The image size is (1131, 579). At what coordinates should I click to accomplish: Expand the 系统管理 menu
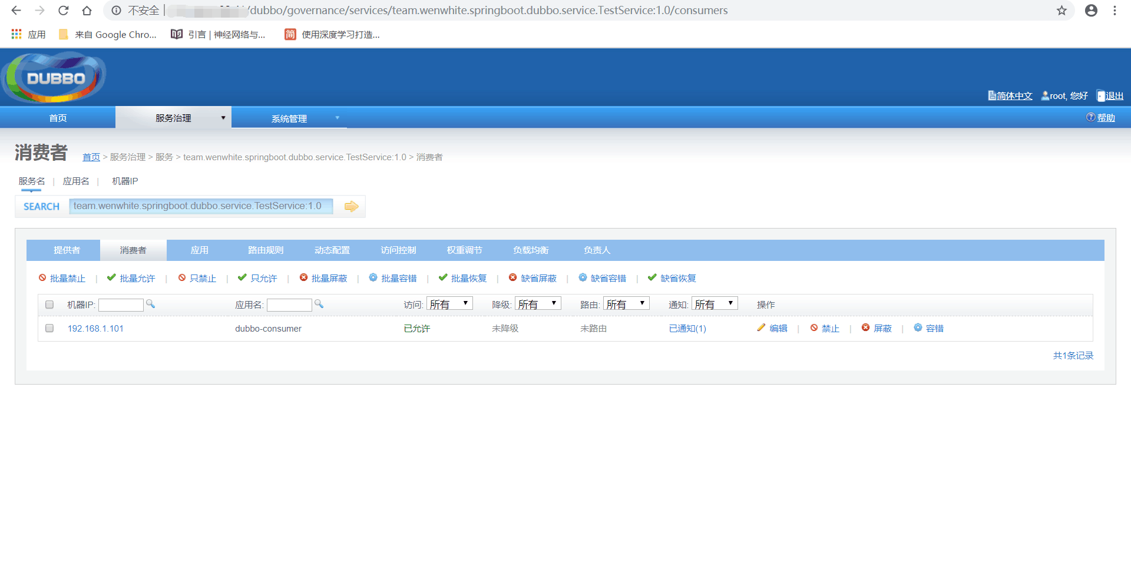coord(289,118)
